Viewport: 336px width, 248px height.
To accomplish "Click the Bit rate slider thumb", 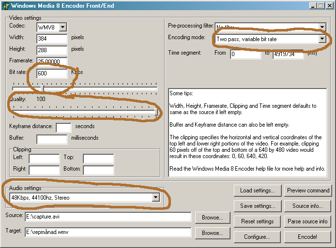I will pyautogui.click(x=43, y=88).
